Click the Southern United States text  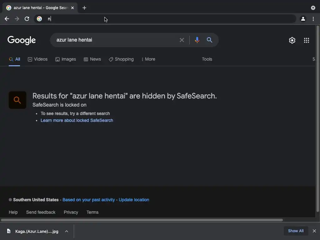tap(36, 200)
